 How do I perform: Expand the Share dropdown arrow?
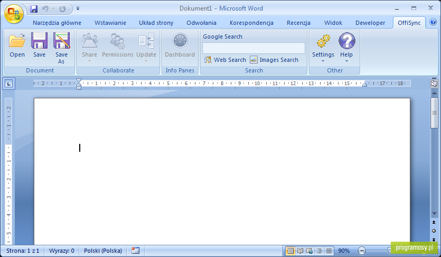pos(89,61)
